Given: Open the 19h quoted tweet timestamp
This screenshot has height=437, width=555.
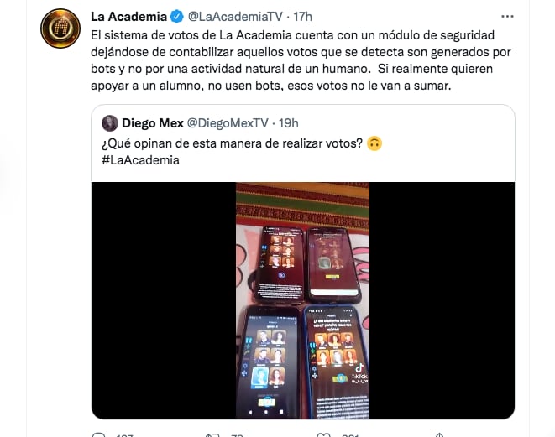Looking at the screenshot, I should (289, 123).
